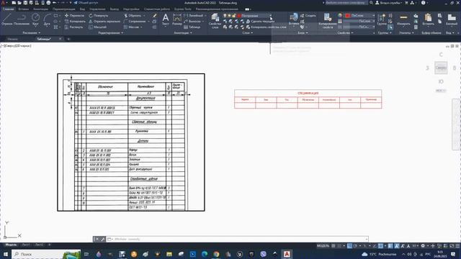The width and height of the screenshot is (461, 259).
Task: Click the Сопряжение (Fillet) tool
Action: pos(135,21)
